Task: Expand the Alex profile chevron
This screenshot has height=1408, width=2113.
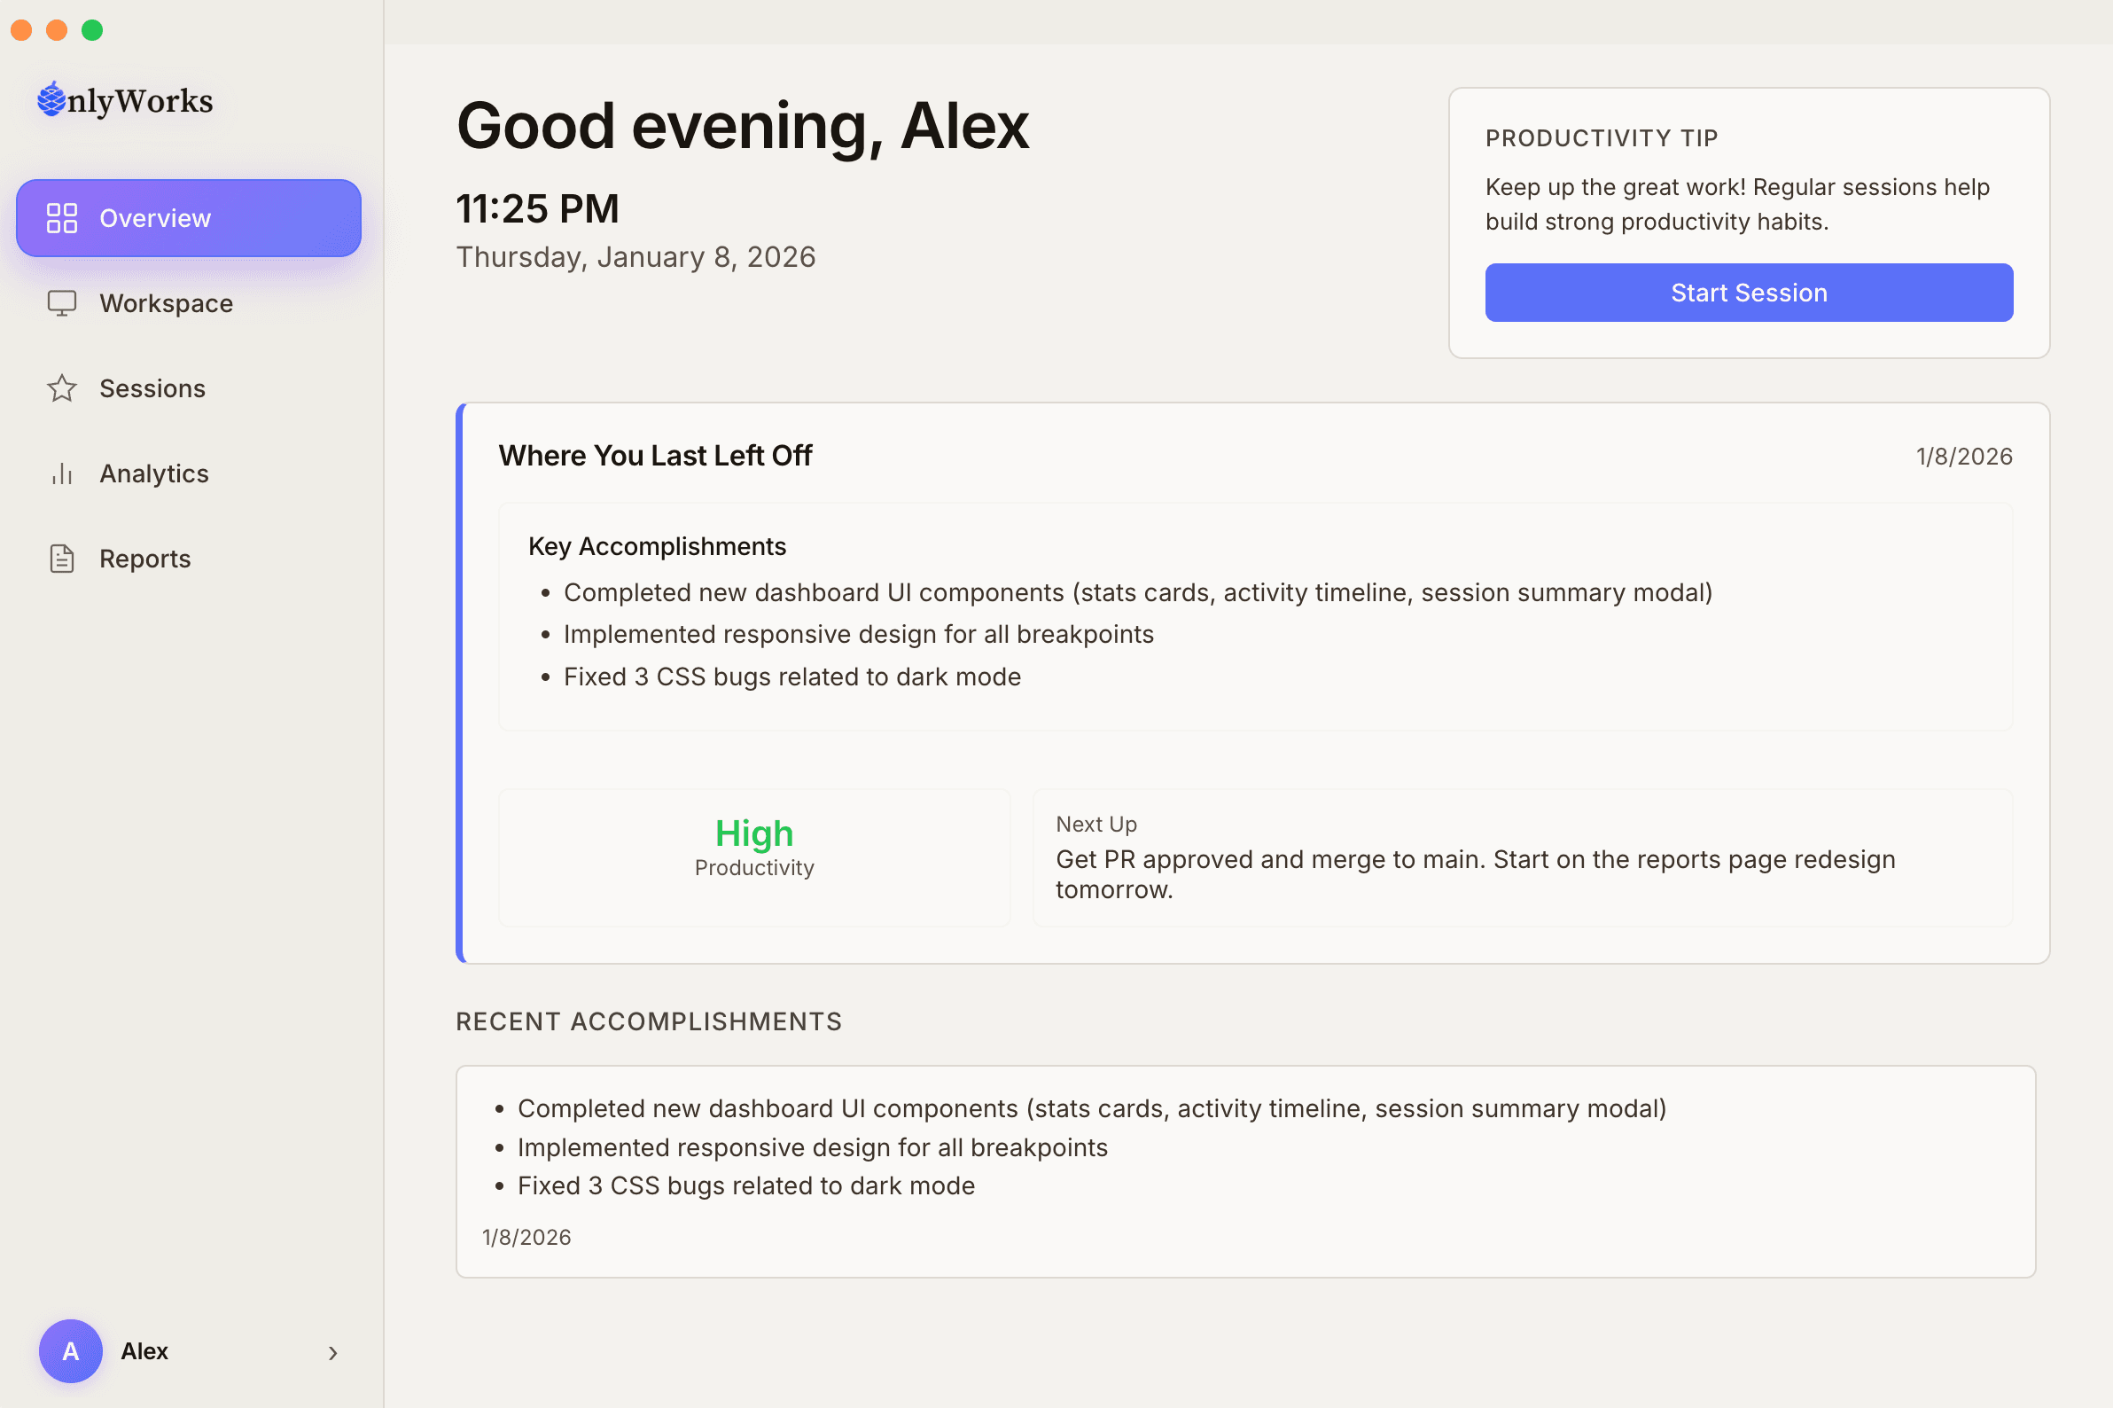Action: pos(333,1352)
